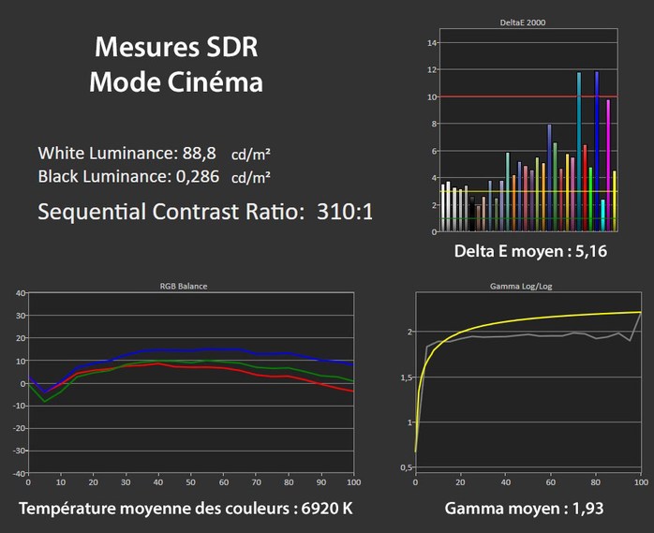654x533 pixels.
Task: Click the '60' x-axis label in Gamma chart
Action: [x=551, y=482]
